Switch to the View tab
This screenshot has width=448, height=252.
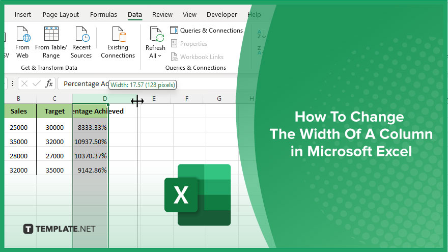(190, 15)
